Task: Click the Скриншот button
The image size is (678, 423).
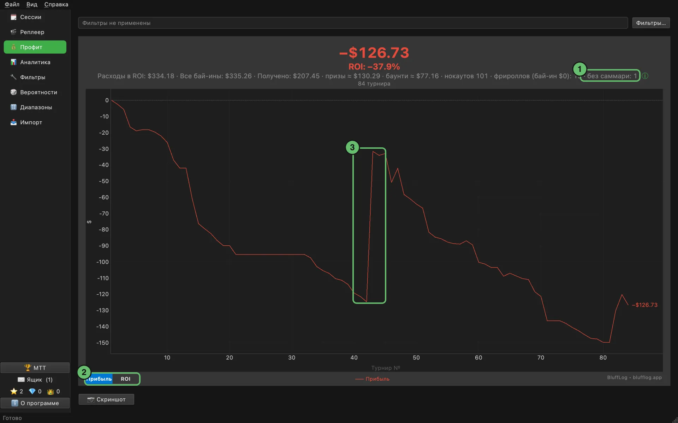Action: pos(106,399)
